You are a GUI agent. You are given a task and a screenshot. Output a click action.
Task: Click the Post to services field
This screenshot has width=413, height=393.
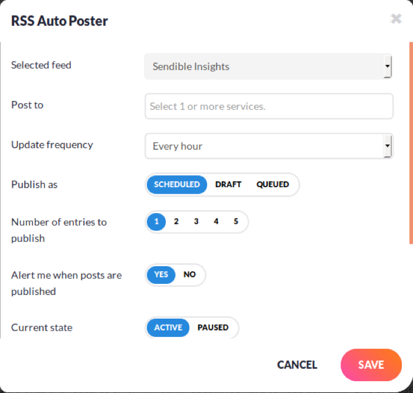pyautogui.click(x=268, y=106)
